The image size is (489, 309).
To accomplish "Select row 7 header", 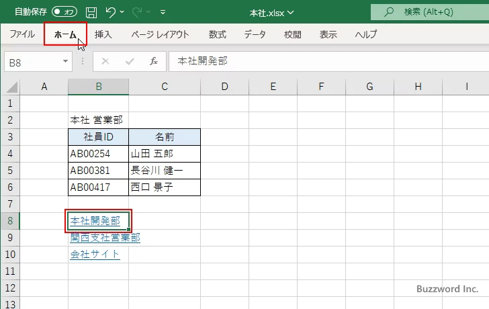I will (10, 204).
